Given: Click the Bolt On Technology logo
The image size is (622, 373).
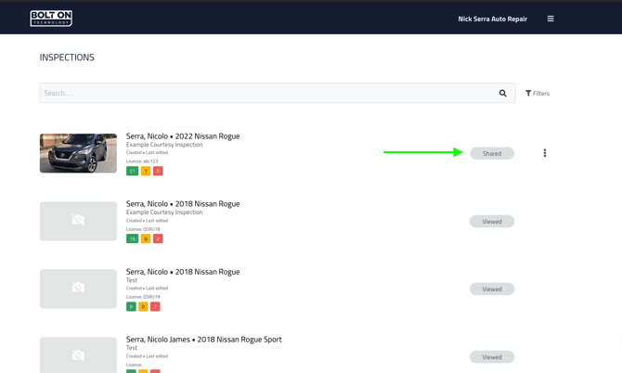Looking at the screenshot, I should 51,18.
